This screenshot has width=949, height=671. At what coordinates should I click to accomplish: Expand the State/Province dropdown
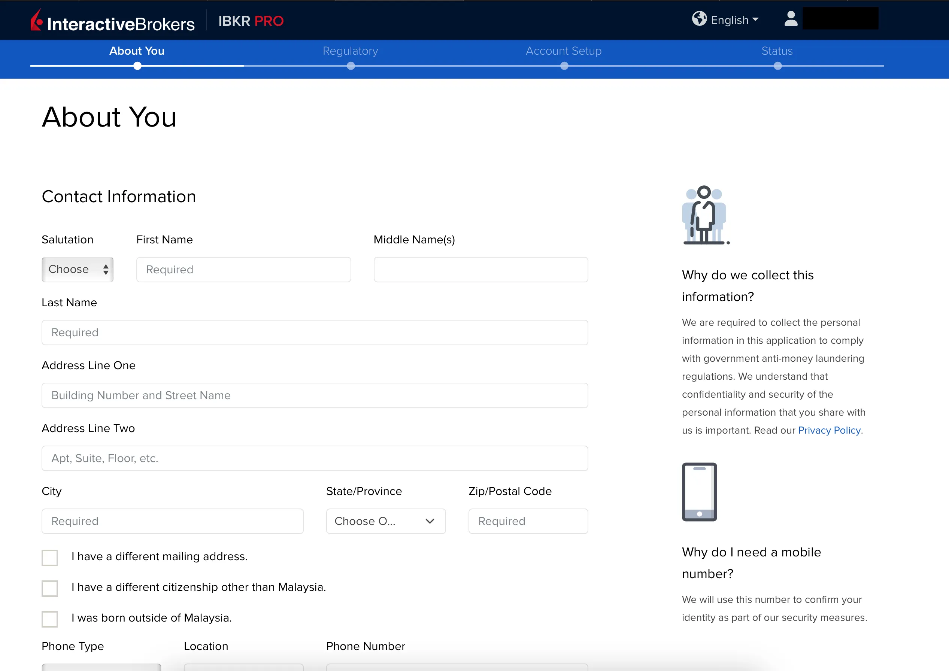[386, 521]
